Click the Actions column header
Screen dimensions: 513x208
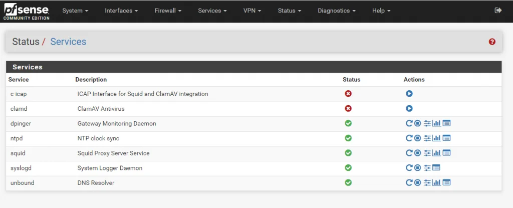pyautogui.click(x=414, y=80)
